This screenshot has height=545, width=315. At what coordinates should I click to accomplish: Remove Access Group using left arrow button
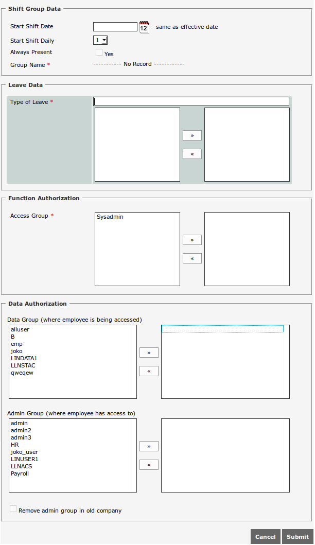tap(192, 258)
